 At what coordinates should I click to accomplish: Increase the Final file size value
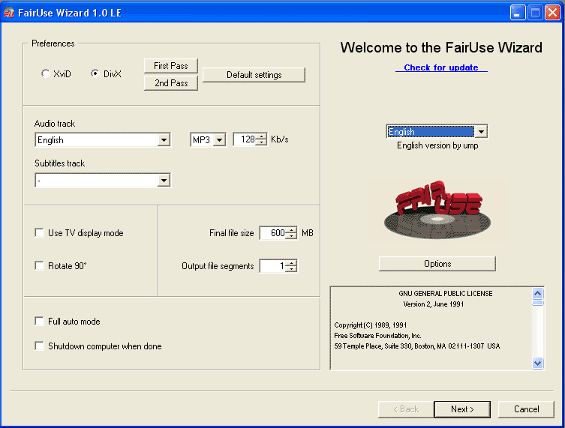[292, 229]
